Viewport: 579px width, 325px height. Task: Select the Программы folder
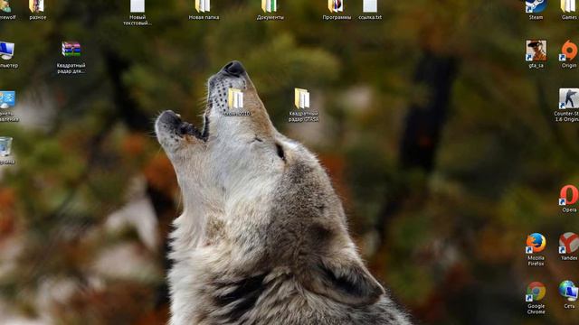pyautogui.click(x=337, y=10)
